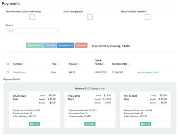The height and width of the screenshot is (136, 178).
Task: Sort by Amount column sort icon
Action: pyautogui.click(x=79, y=64)
